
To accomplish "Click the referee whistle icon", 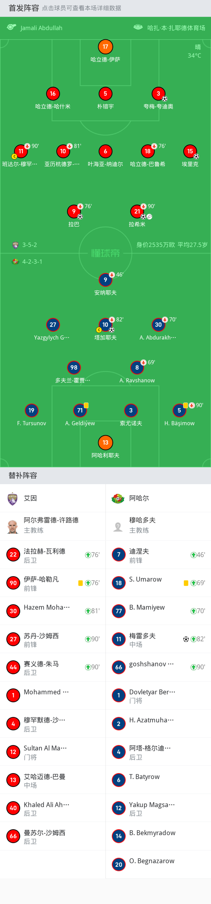I will (11, 27).
